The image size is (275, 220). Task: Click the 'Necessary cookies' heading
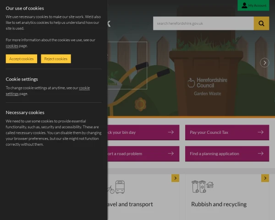[25, 112]
